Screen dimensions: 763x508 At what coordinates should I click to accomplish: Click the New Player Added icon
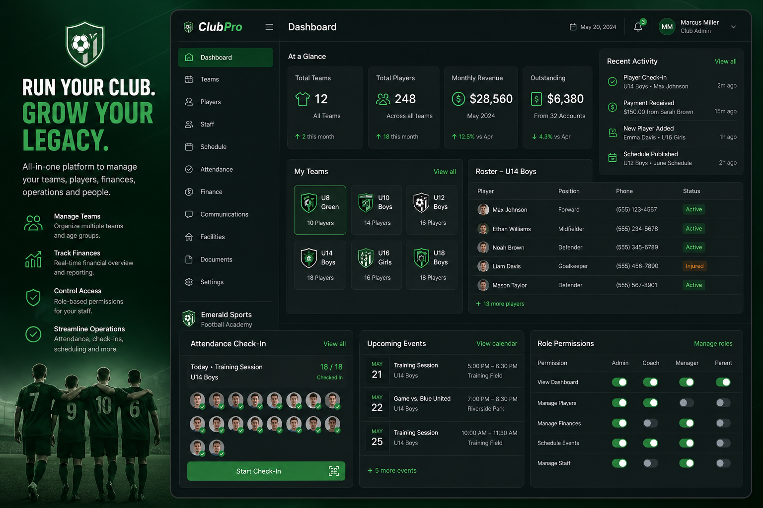pos(612,132)
